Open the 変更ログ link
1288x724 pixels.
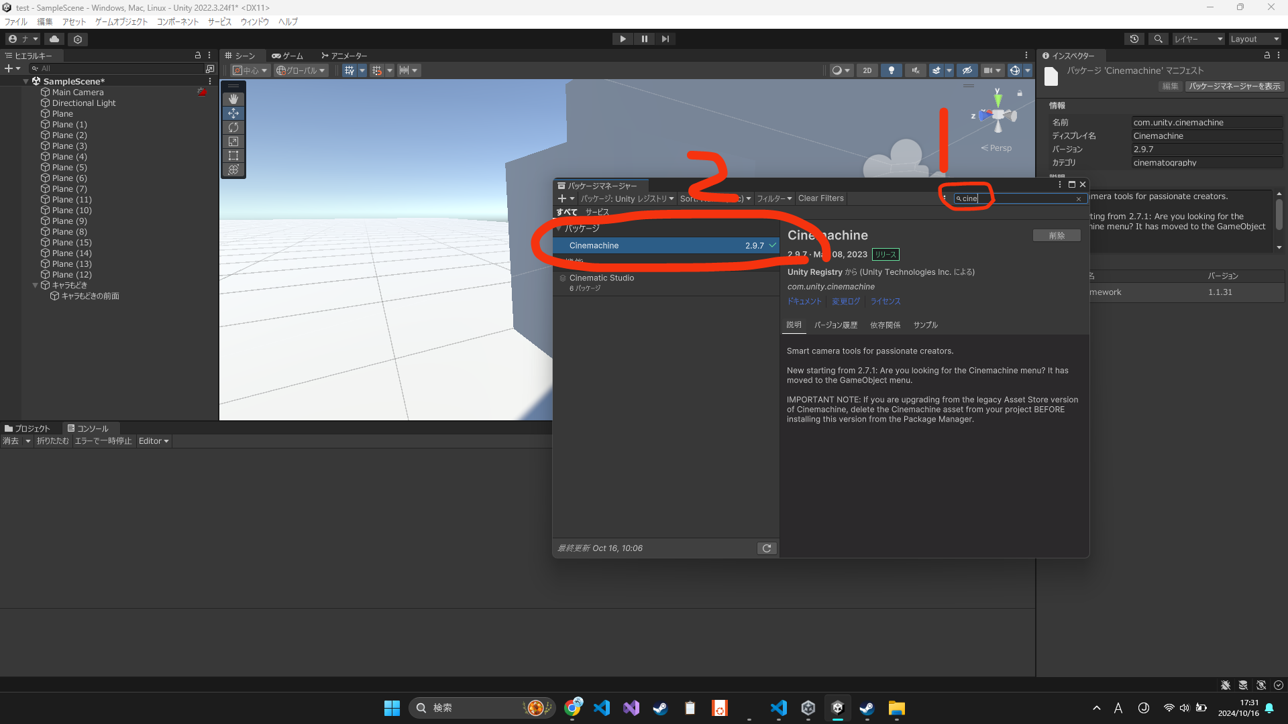(845, 302)
